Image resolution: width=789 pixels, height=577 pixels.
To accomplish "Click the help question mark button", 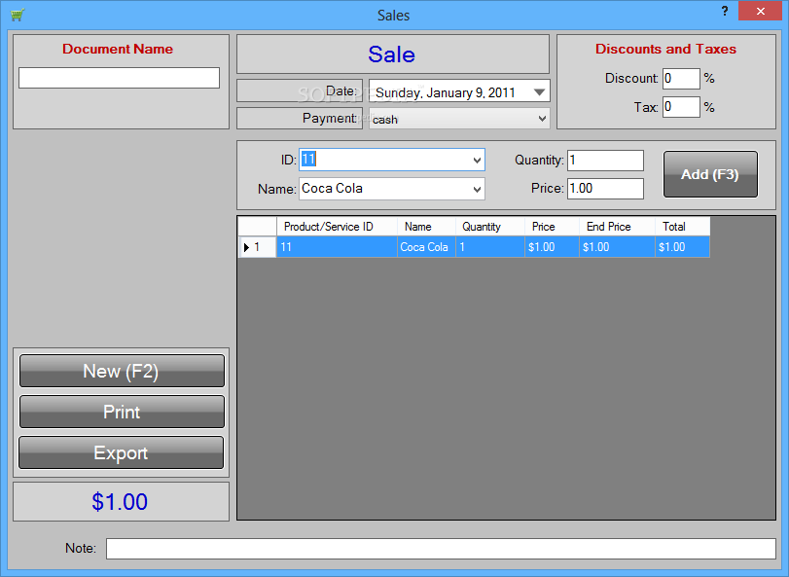I will pyautogui.click(x=725, y=11).
